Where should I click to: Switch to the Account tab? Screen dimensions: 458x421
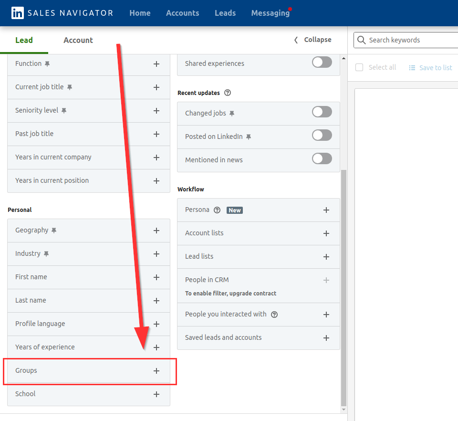tap(78, 40)
